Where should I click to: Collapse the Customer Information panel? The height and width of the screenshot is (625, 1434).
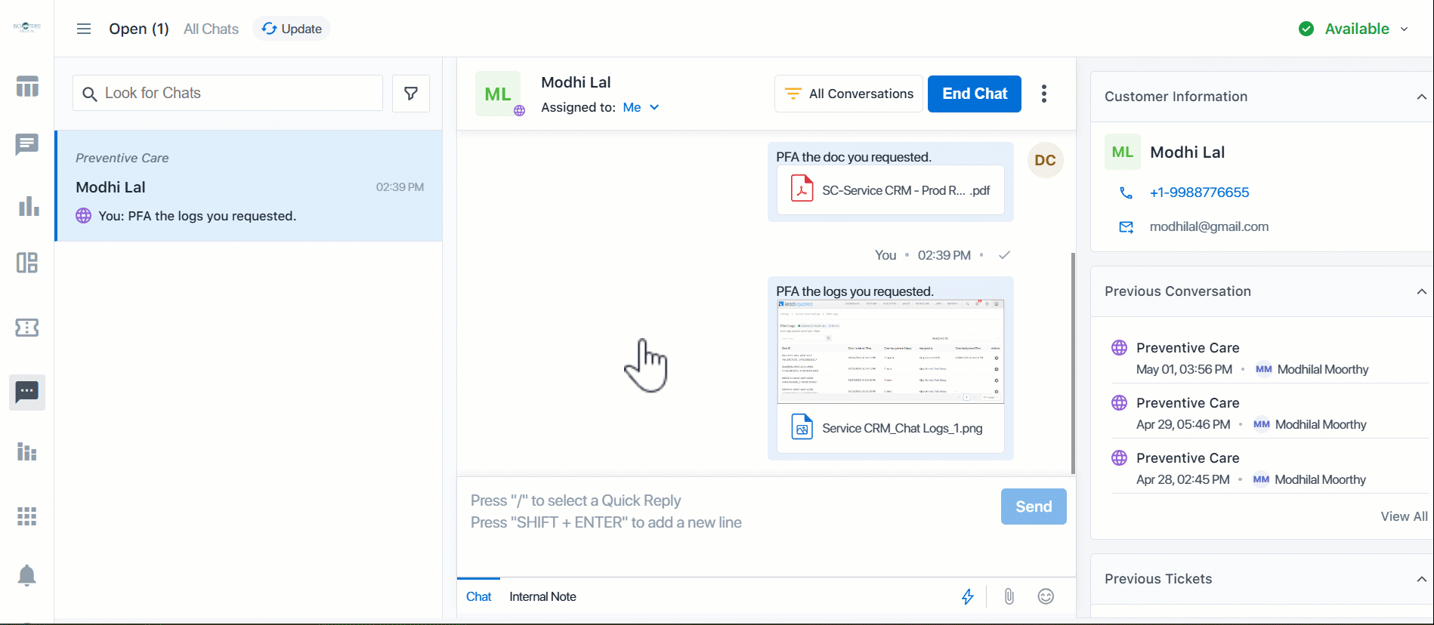[1421, 97]
